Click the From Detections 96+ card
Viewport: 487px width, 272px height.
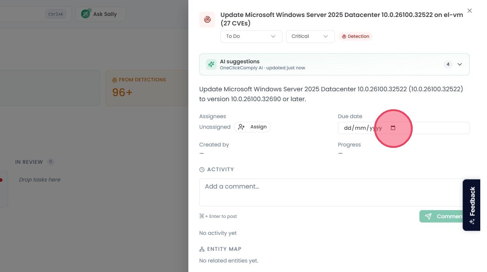click(147, 88)
